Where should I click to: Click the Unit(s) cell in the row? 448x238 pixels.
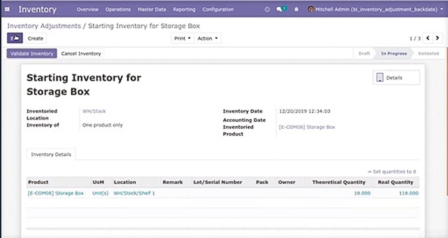[x=101, y=193]
